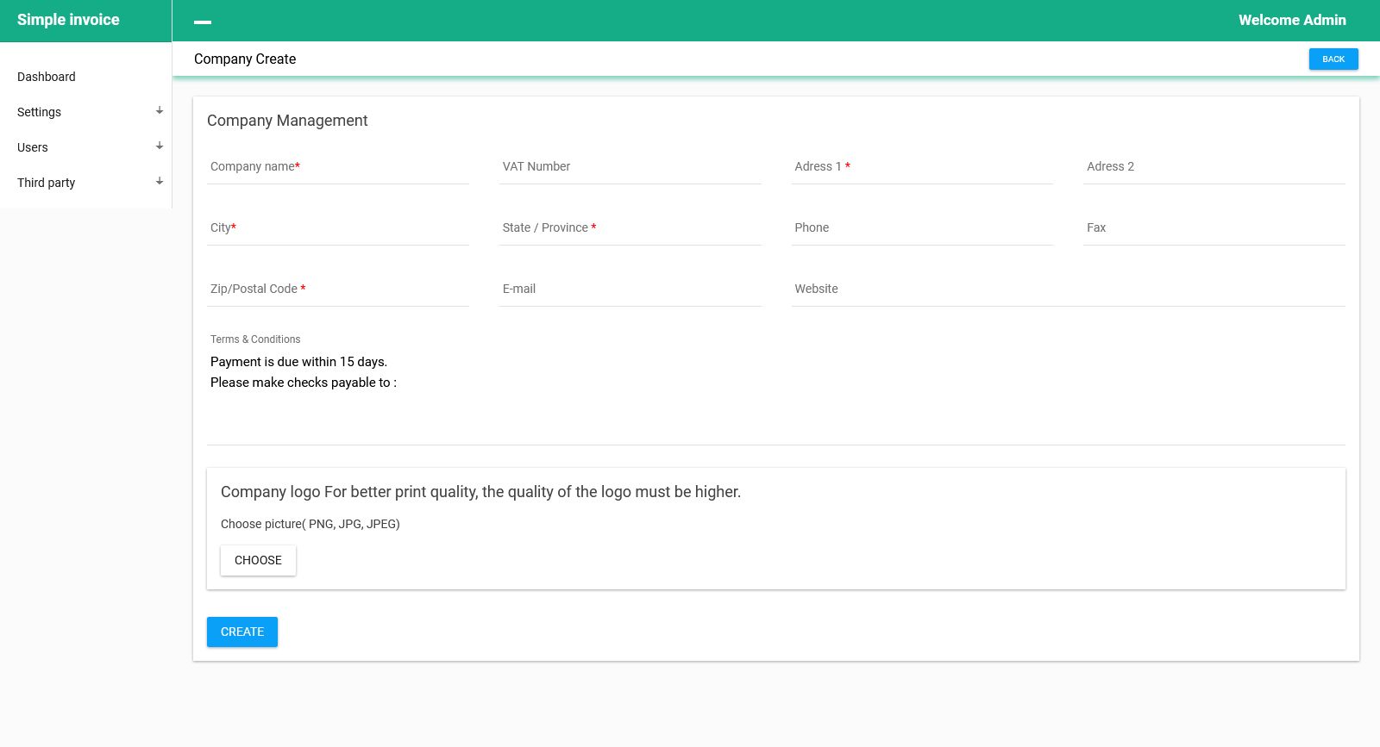This screenshot has height=747, width=1380.
Task: Click the CREATE company button
Action: [x=242, y=632]
